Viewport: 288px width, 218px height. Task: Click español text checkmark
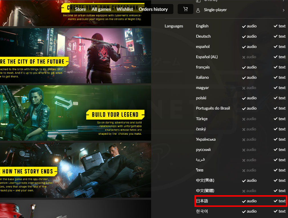point(275,47)
